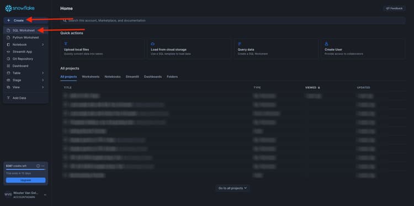Click the Viewed column sort arrow

coord(319,87)
